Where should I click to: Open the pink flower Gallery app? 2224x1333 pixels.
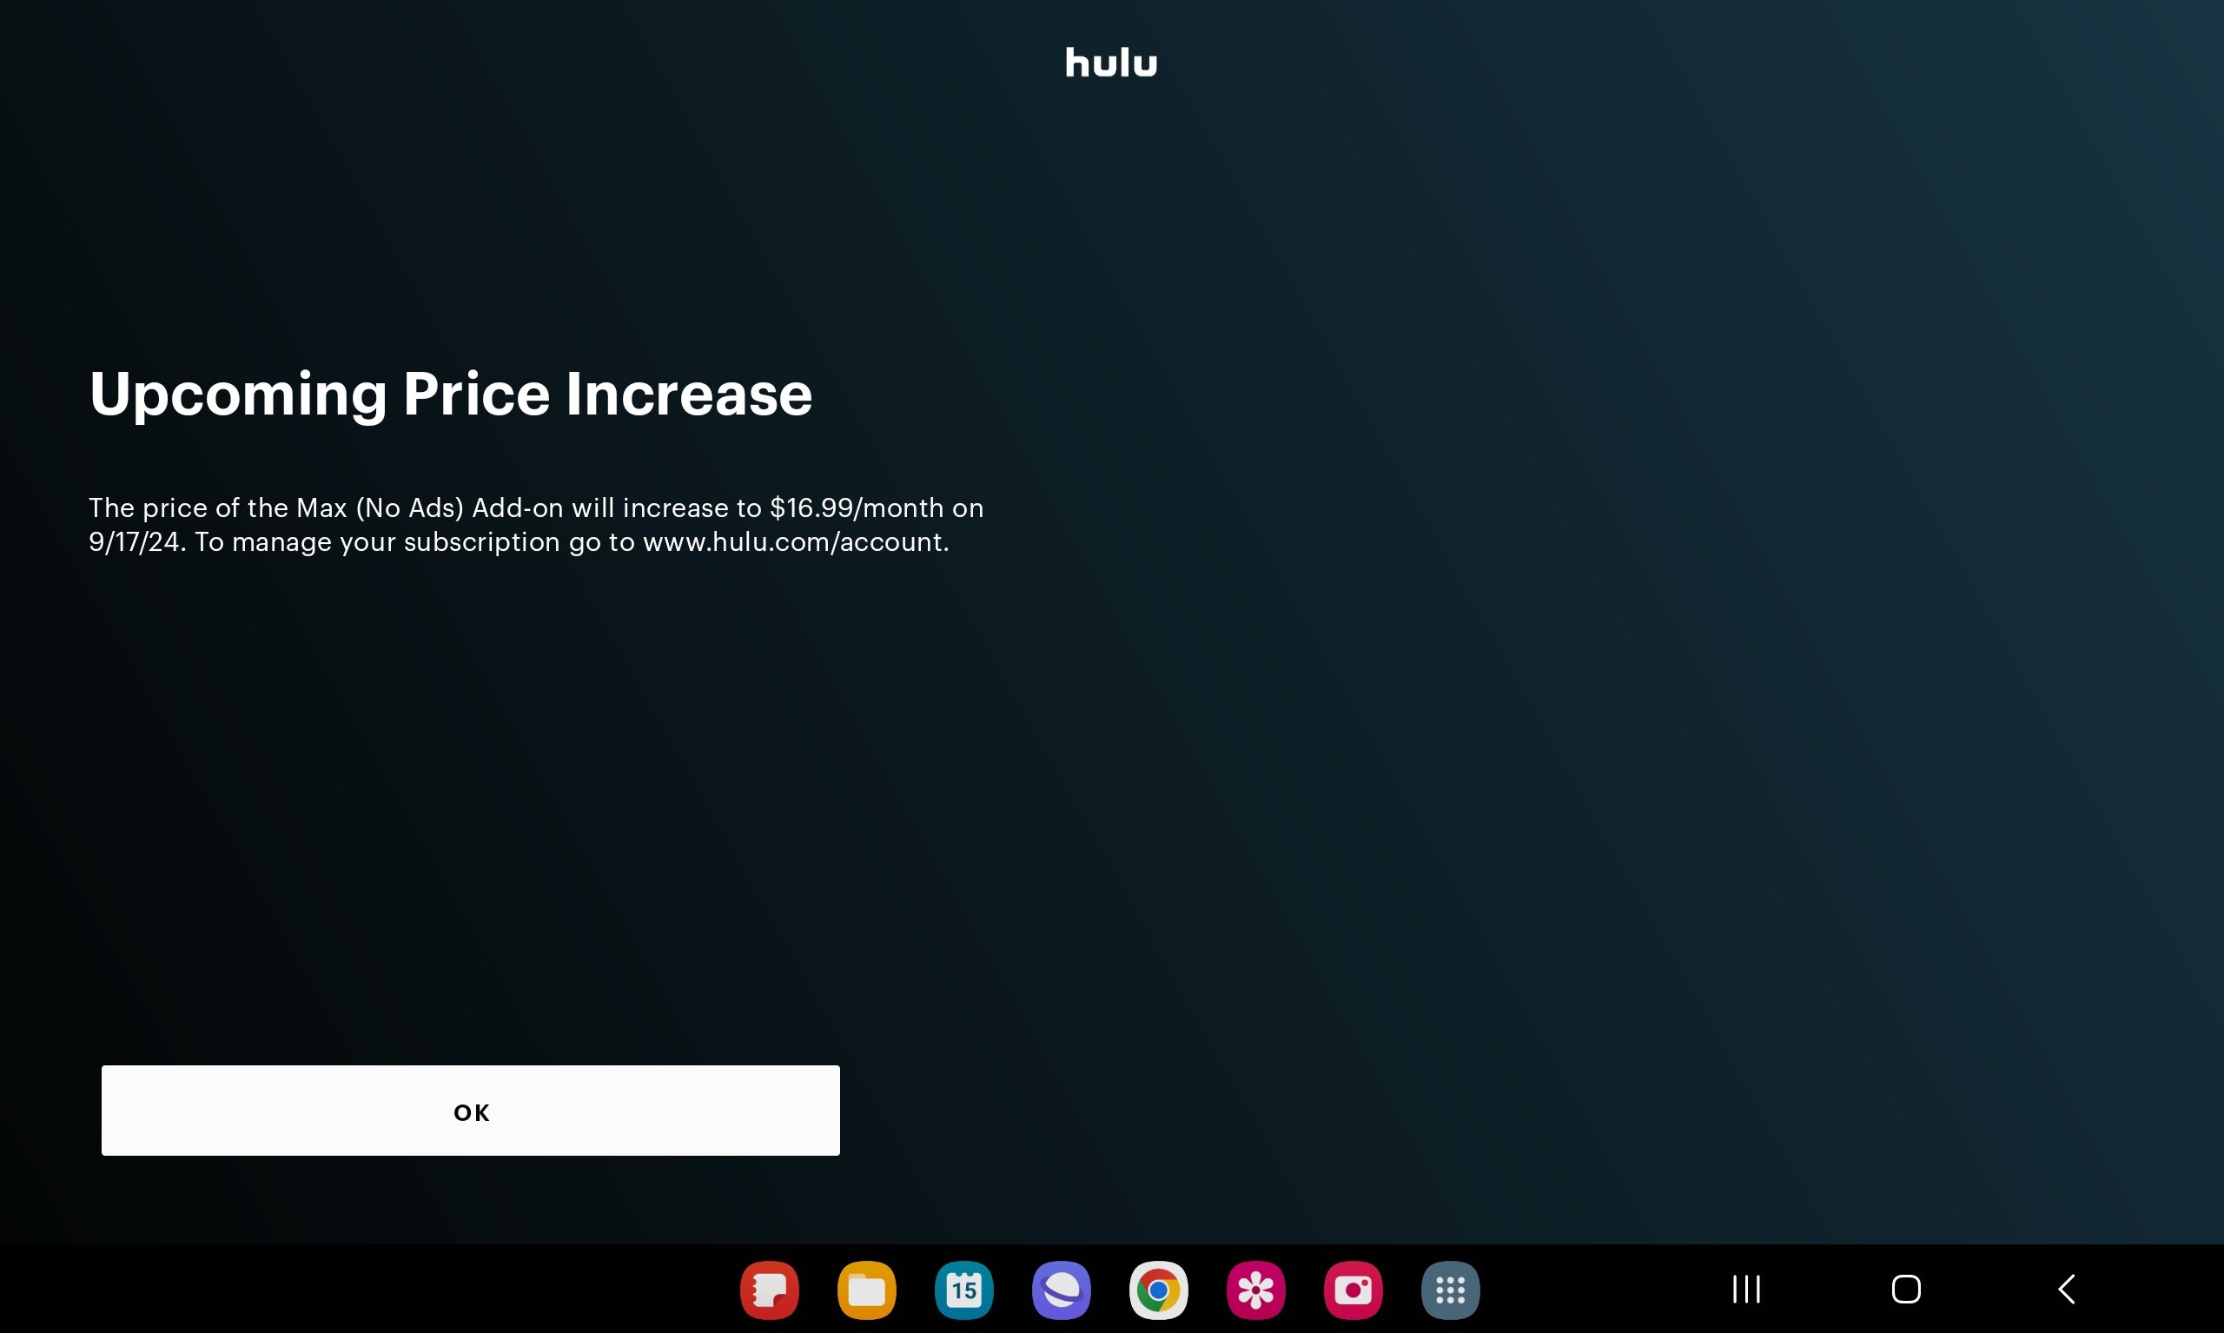point(1256,1290)
